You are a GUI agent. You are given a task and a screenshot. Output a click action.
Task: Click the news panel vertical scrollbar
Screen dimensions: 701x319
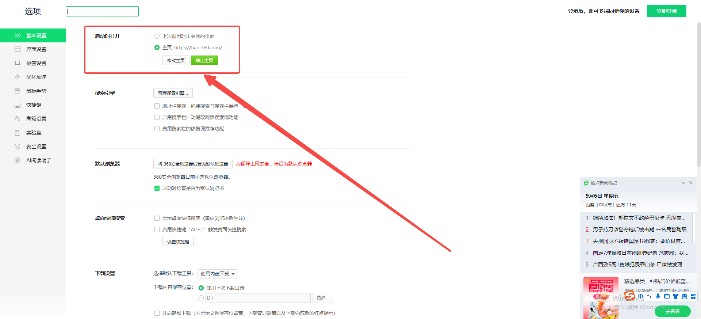(x=694, y=228)
